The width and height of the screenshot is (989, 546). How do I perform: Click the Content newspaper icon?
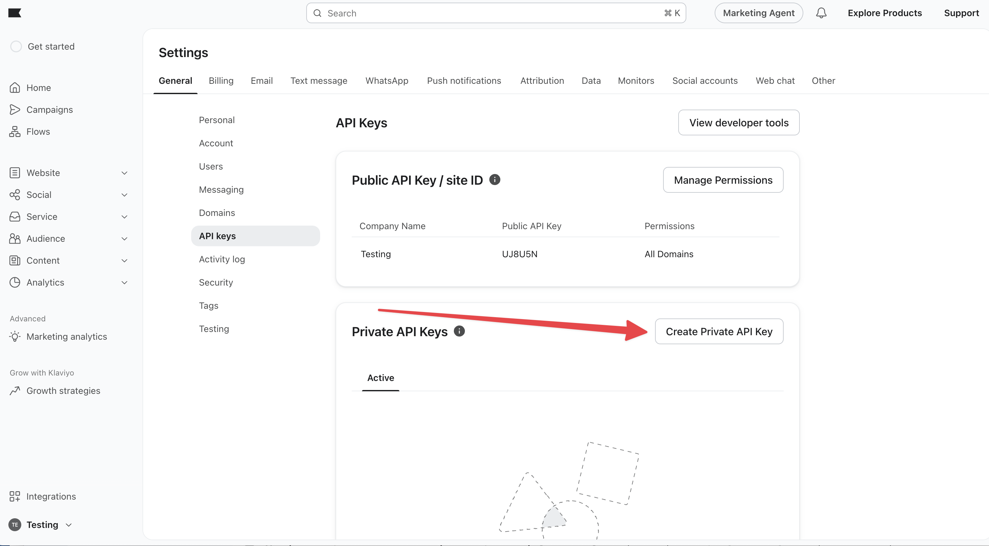point(15,260)
